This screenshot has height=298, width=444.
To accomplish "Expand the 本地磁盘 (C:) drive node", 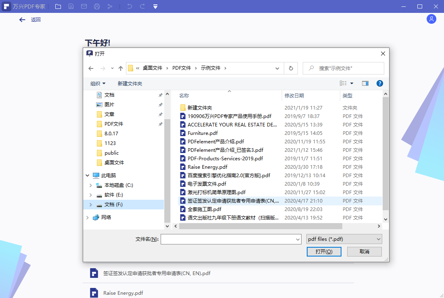I will coord(90,185).
